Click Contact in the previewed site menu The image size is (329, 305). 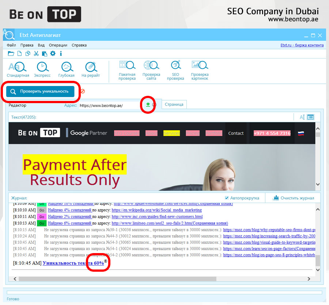coord(236,133)
